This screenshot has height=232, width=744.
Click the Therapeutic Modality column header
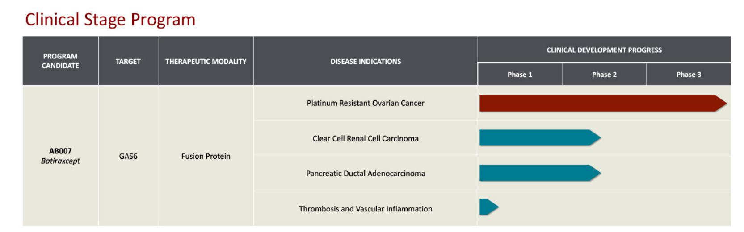tap(206, 62)
